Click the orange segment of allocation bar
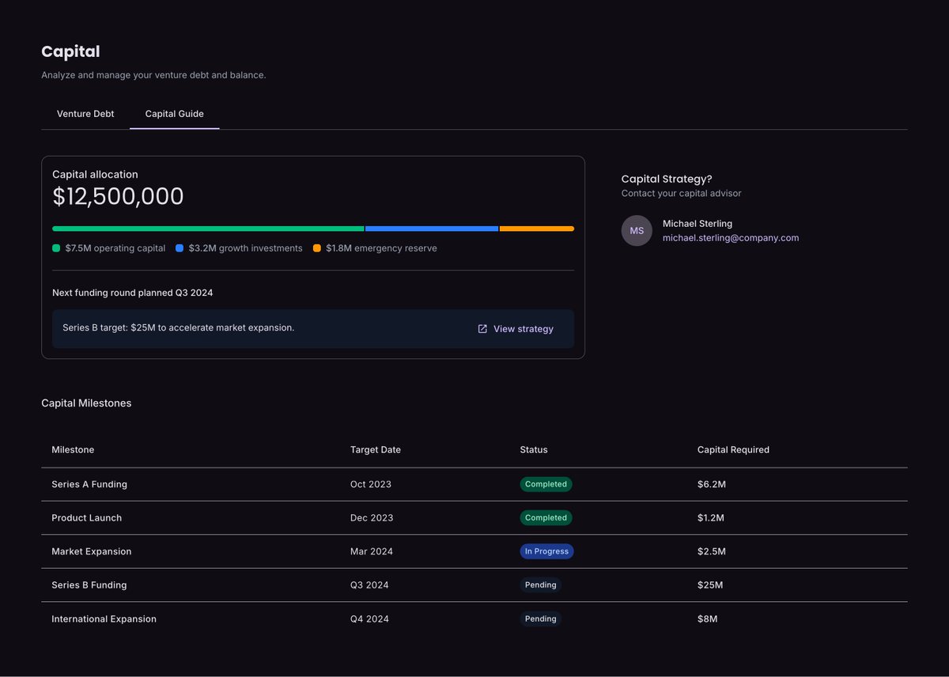 coord(537,229)
